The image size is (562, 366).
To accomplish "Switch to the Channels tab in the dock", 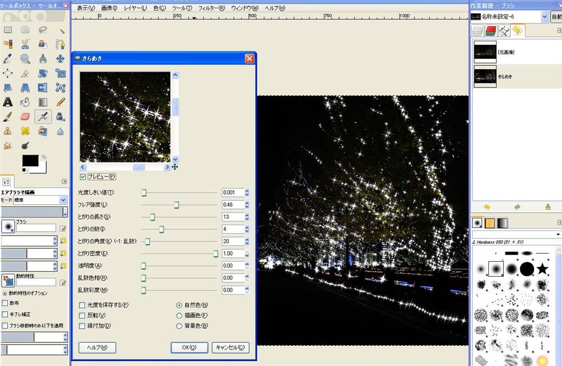I will (491, 31).
